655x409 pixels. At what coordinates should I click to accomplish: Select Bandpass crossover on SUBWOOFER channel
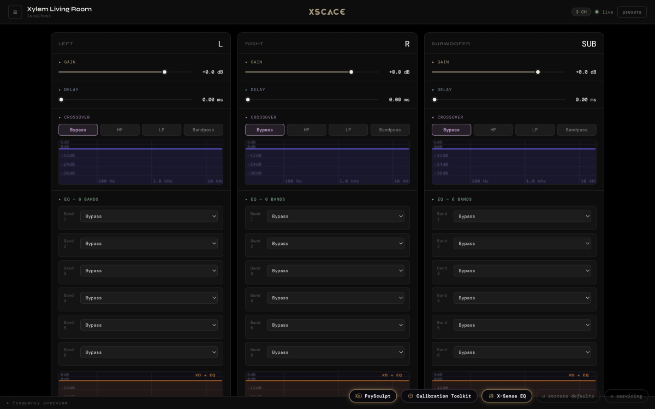point(576,130)
